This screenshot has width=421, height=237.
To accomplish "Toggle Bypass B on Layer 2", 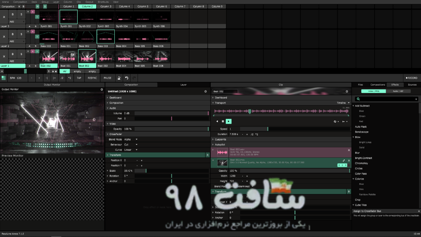I will tap(12, 34).
